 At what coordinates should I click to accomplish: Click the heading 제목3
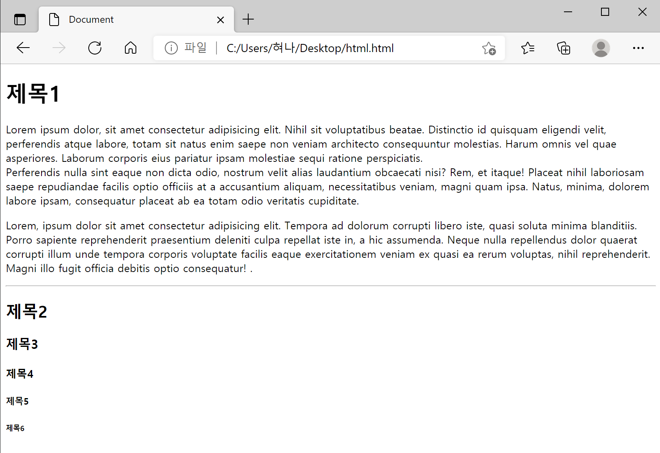tap(22, 344)
